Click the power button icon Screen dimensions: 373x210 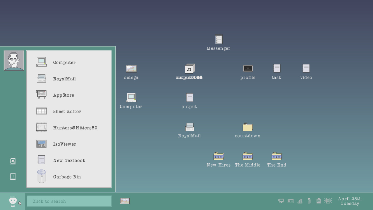[13, 176]
